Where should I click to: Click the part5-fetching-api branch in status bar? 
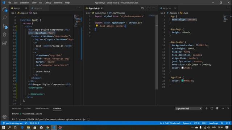(x=13, y=123)
